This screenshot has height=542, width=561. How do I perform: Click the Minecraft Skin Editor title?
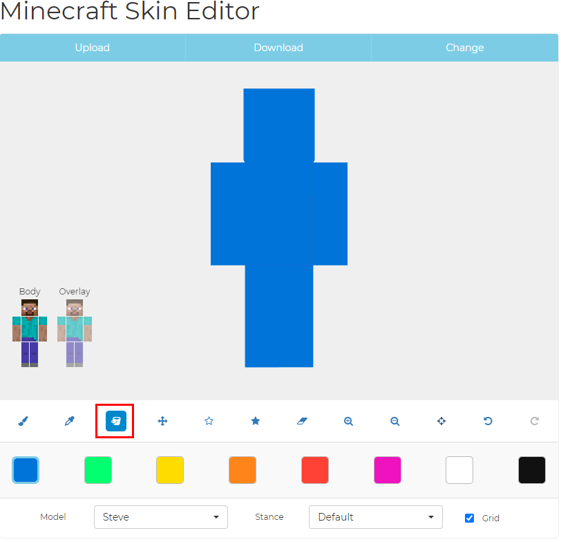click(129, 11)
